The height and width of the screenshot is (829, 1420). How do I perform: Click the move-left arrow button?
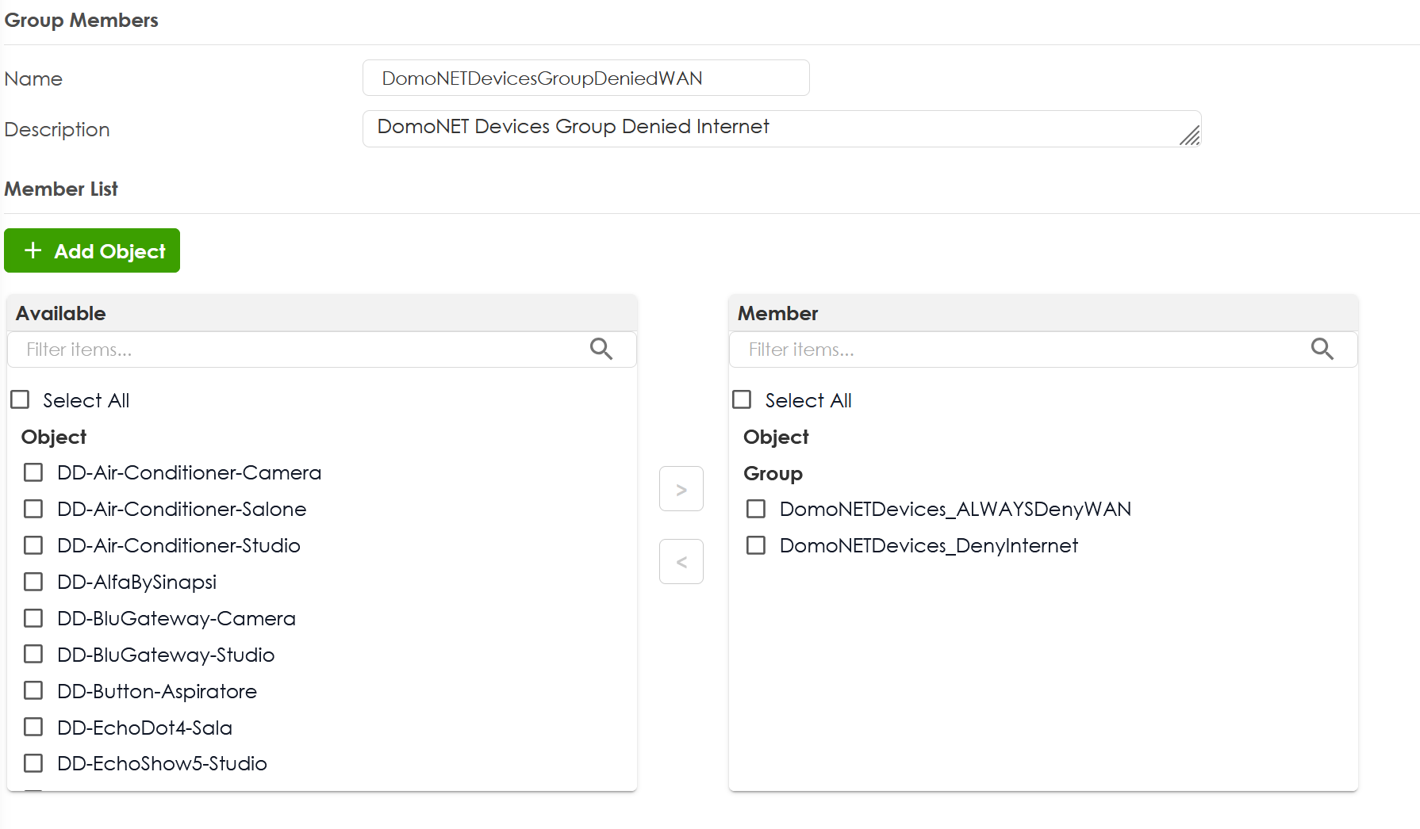click(x=681, y=562)
